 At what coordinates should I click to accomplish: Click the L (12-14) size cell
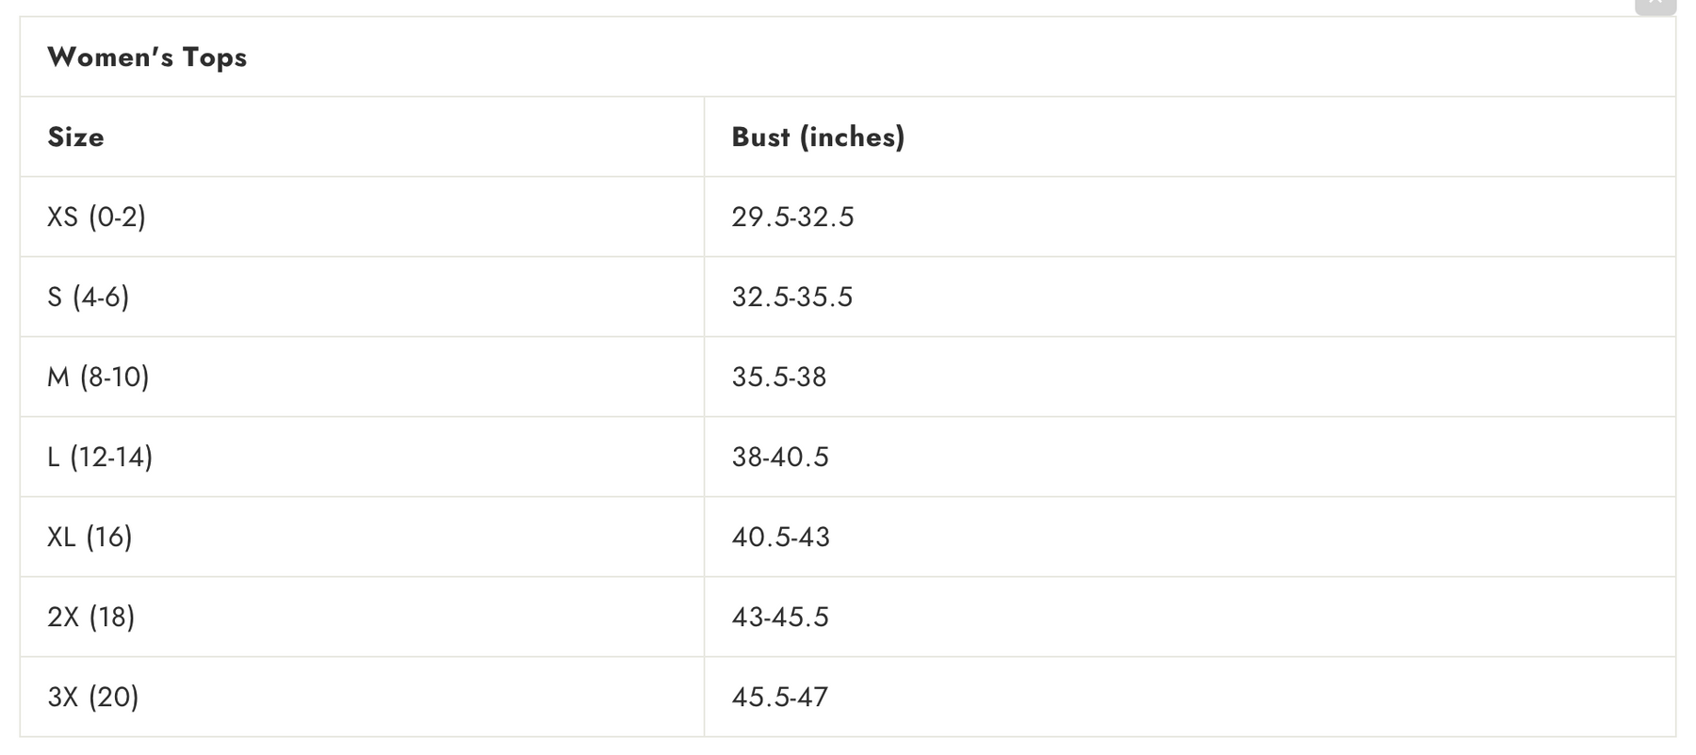pyautogui.click(x=362, y=457)
